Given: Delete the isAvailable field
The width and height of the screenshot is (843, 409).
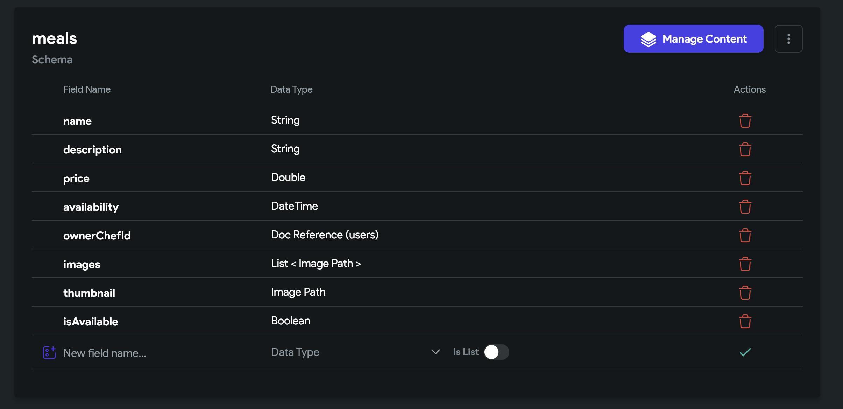Looking at the screenshot, I should coord(745,321).
